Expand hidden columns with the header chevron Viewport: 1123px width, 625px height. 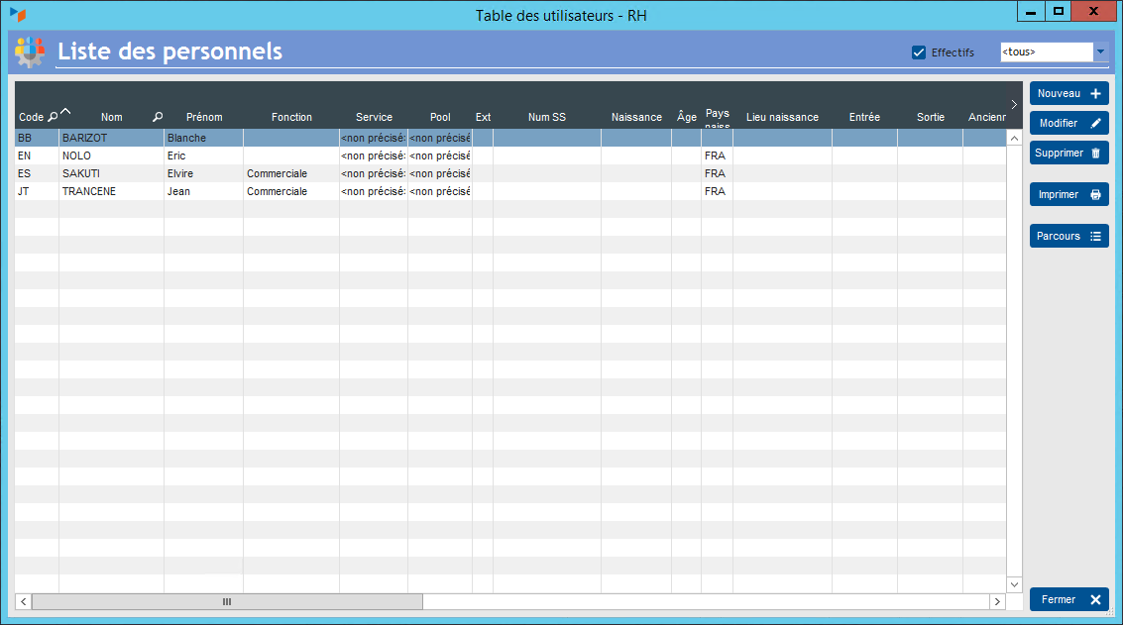tap(1014, 104)
